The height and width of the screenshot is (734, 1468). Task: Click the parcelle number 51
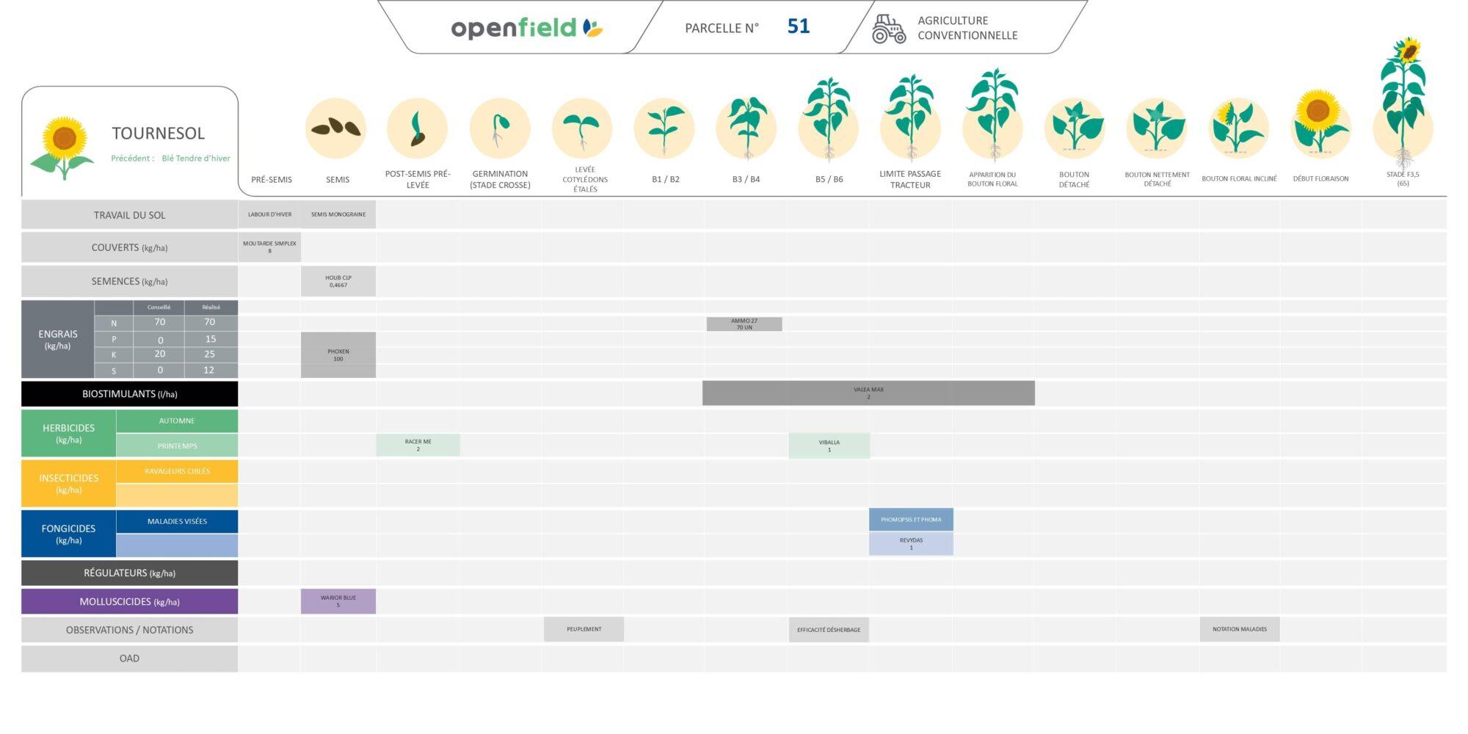pyautogui.click(x=798, y=27)
